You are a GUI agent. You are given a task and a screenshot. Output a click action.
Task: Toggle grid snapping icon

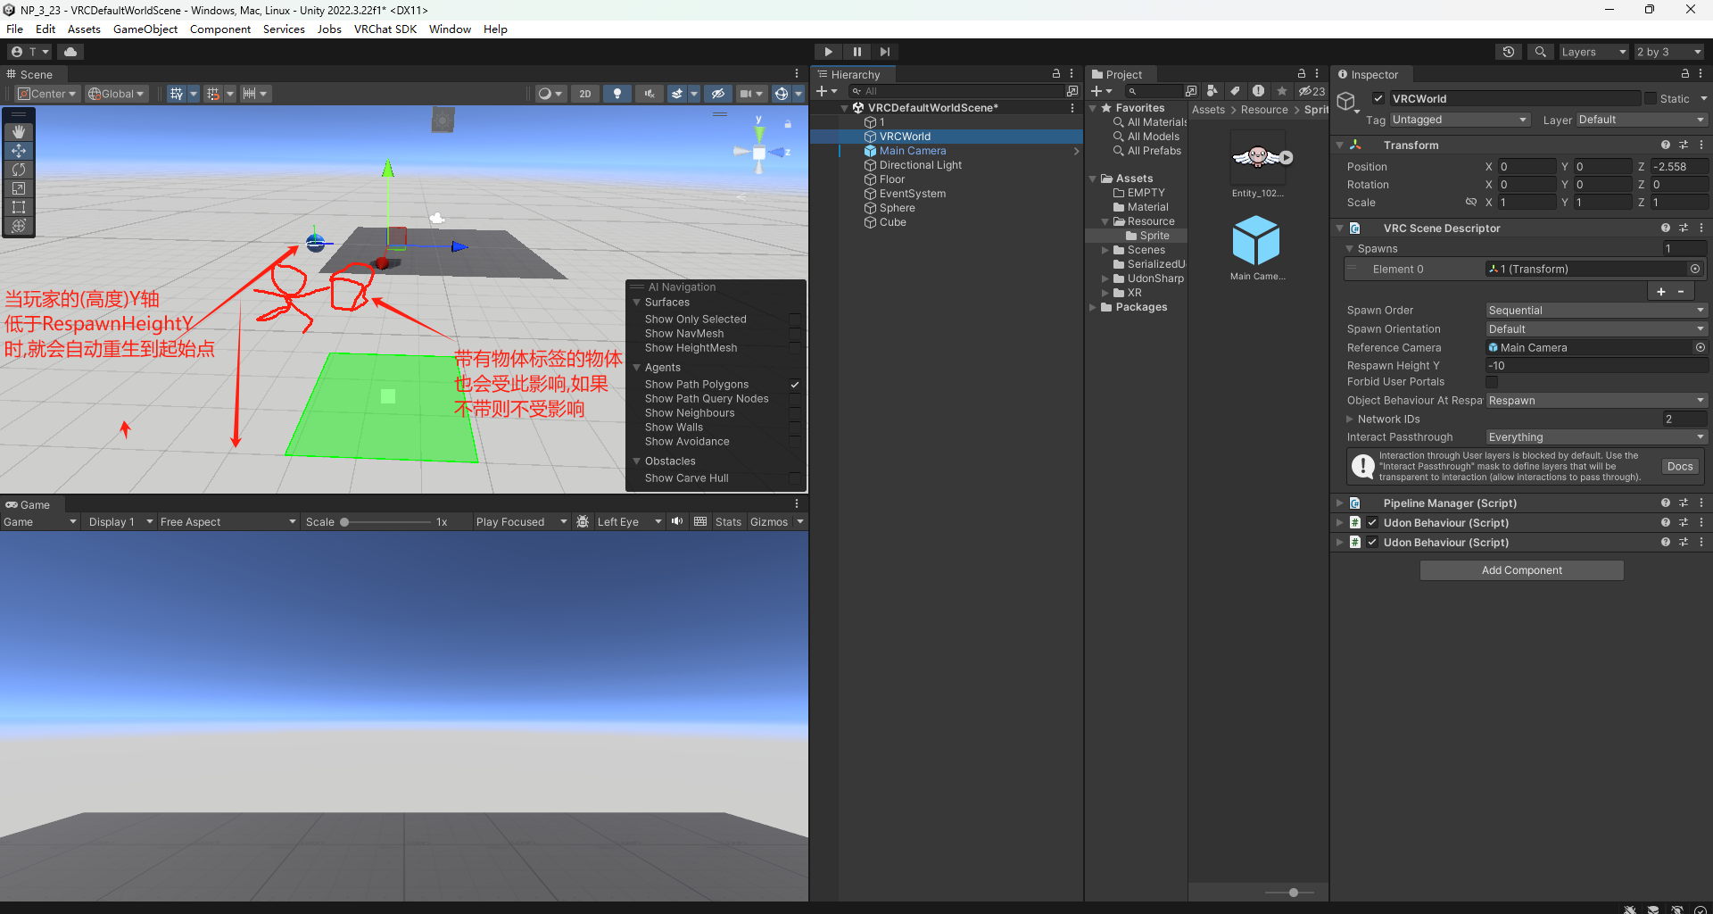pos(212,94)
